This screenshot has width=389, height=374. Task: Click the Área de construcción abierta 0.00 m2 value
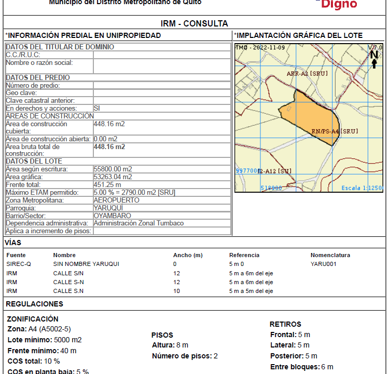[x=105, y=139]
